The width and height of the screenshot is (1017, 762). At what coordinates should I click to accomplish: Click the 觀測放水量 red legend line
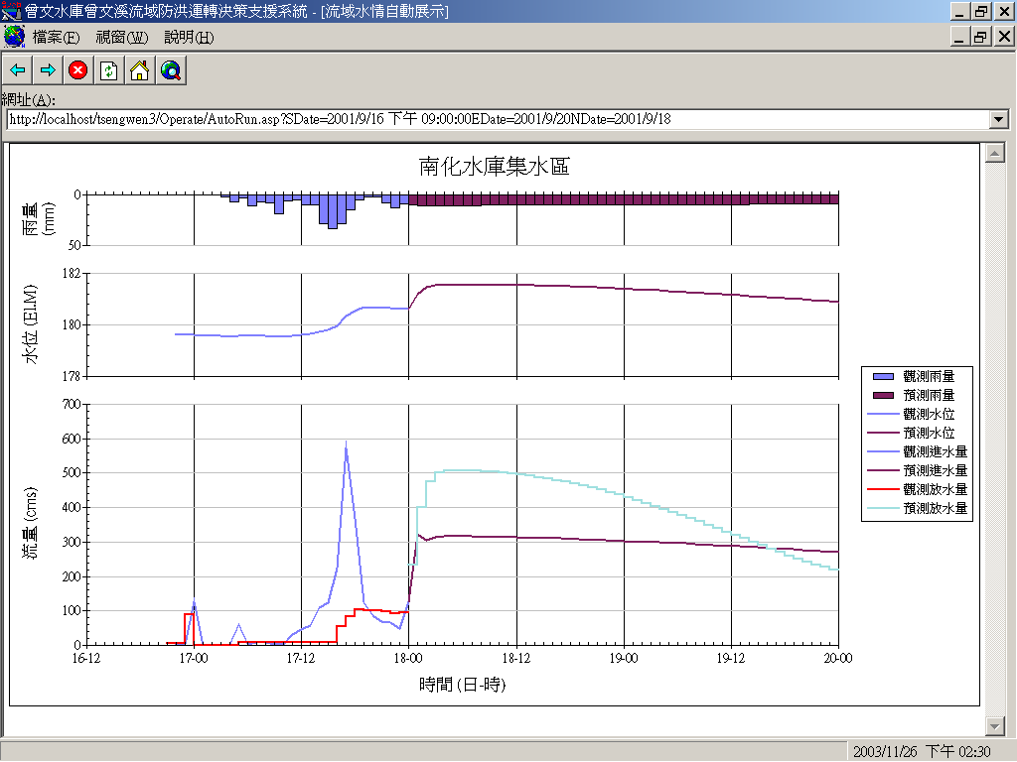[x=883, y=489]
